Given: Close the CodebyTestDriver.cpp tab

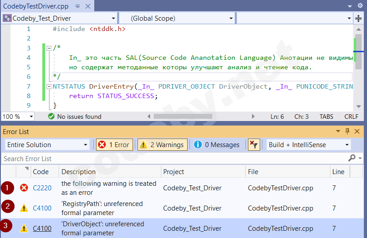Looking at the screenshot, I should click(x=88, y=6).
